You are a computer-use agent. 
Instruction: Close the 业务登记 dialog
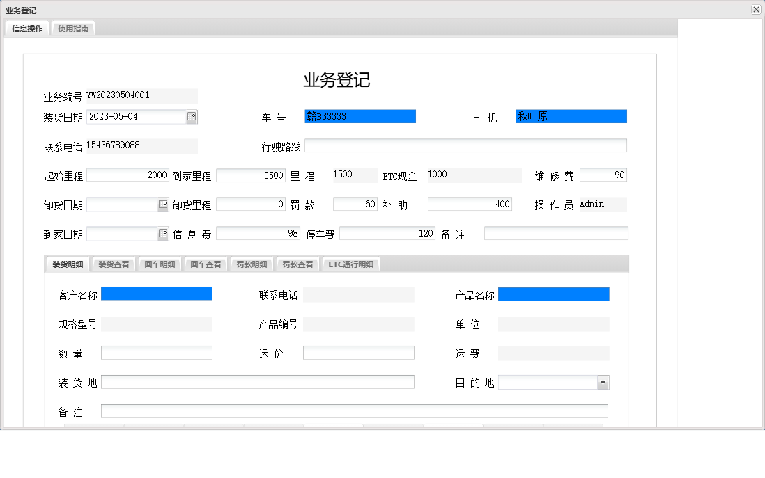tap(756, 9)
